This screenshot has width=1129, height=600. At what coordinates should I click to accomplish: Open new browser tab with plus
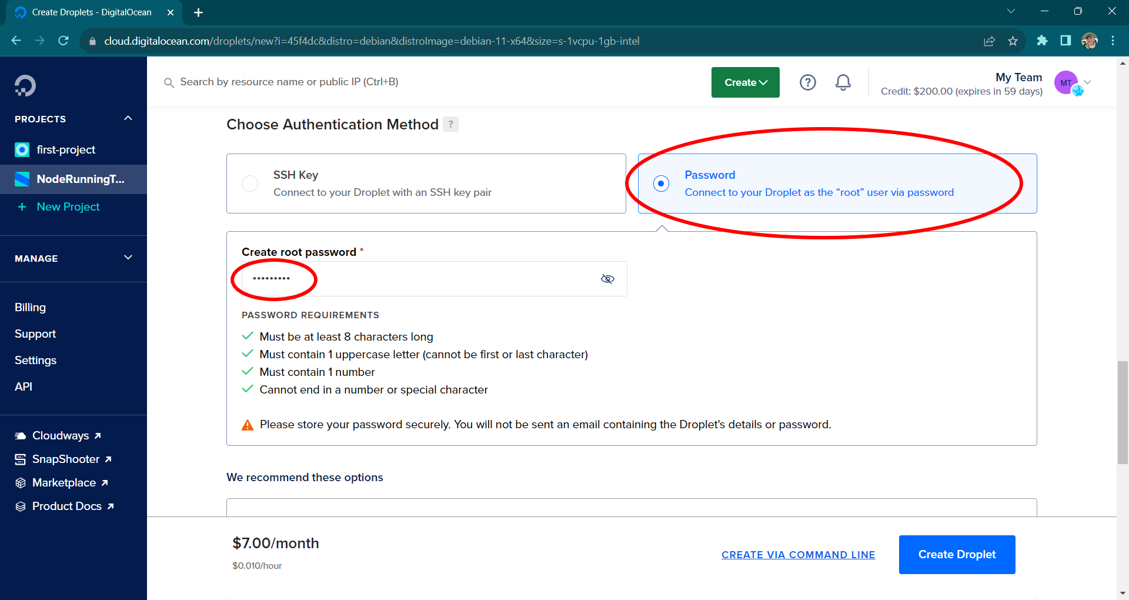point(198,12)
